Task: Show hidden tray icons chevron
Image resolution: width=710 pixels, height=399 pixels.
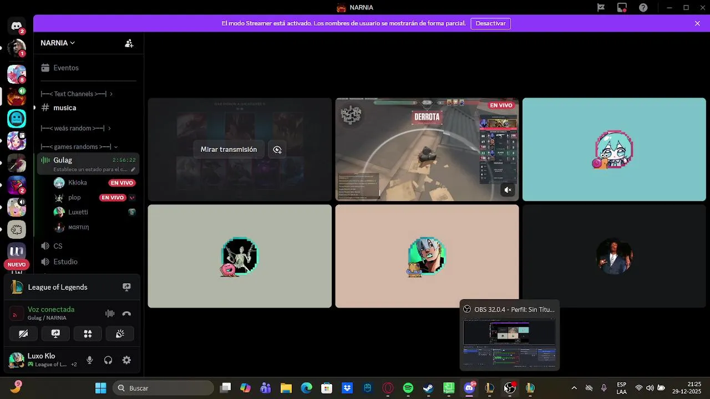Action: point(574,388)
